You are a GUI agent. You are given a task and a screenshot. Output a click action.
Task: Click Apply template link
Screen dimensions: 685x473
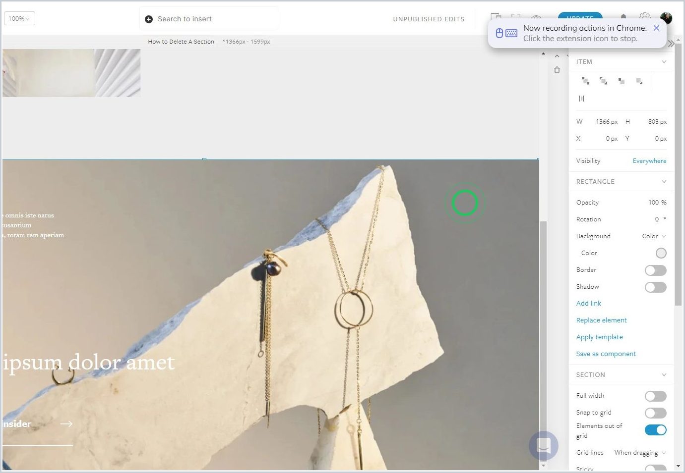coord(599,337)
